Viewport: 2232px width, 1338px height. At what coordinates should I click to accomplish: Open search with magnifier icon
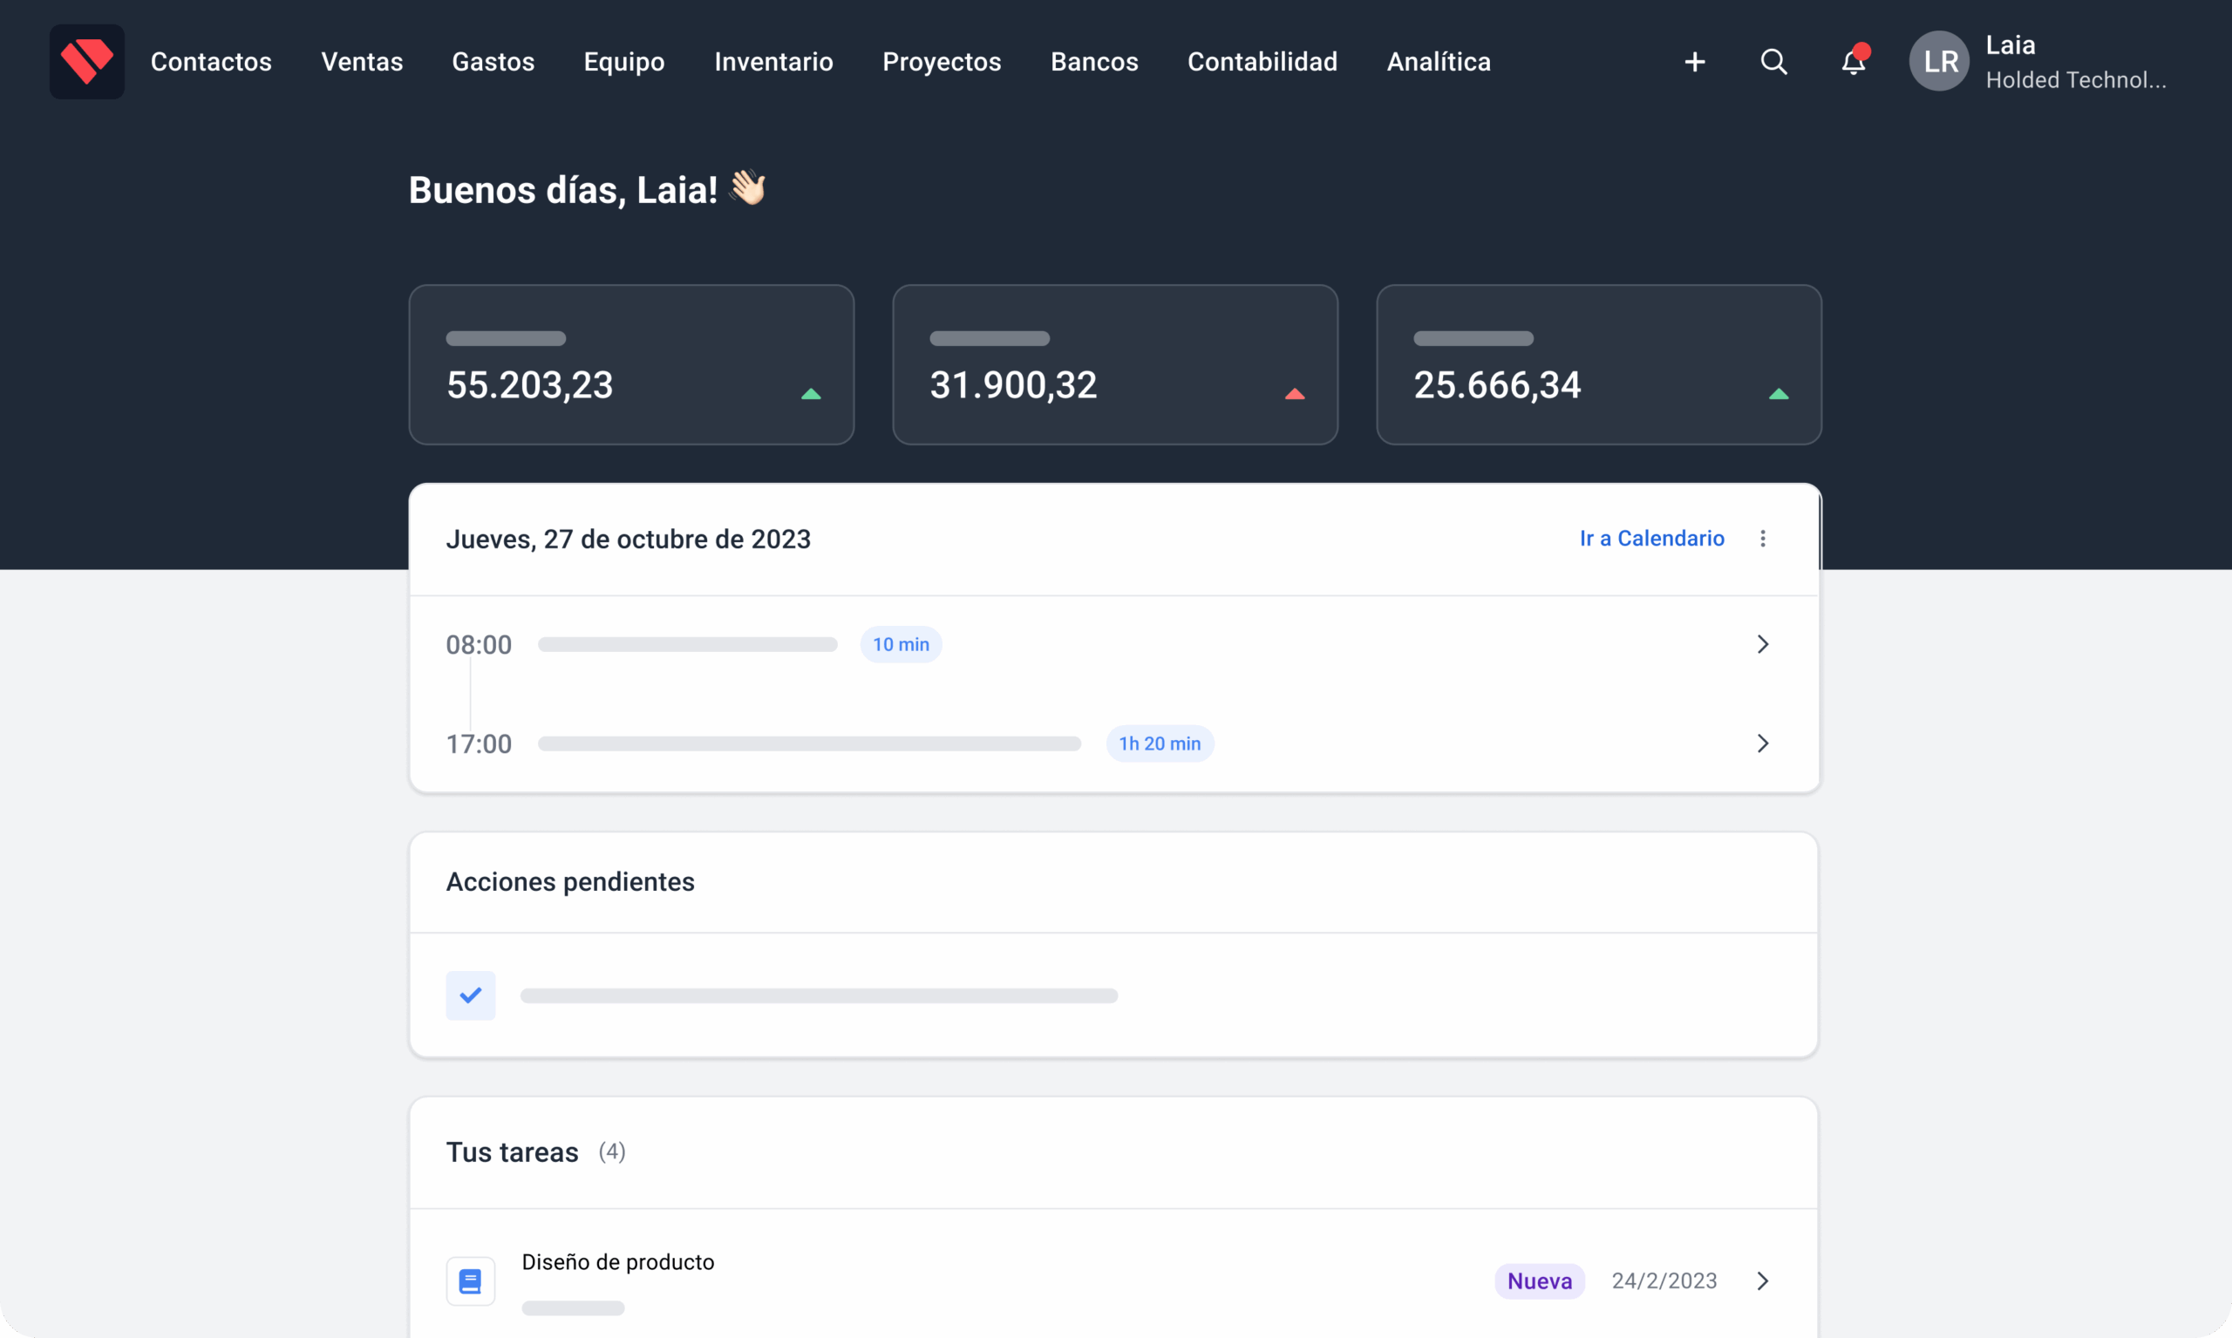click(x=1773, y=61)
